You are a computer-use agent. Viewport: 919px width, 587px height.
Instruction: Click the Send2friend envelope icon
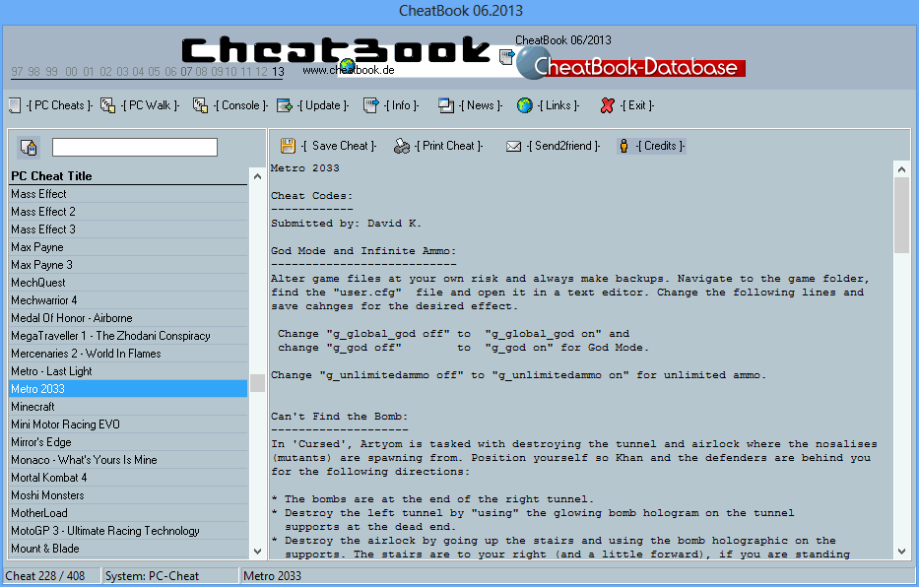513,146
